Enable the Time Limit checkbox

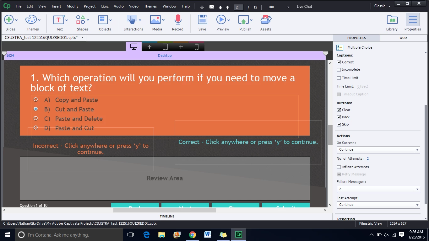339,78
